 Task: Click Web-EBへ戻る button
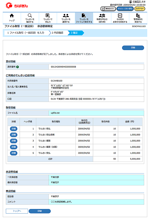pos(125,9)
